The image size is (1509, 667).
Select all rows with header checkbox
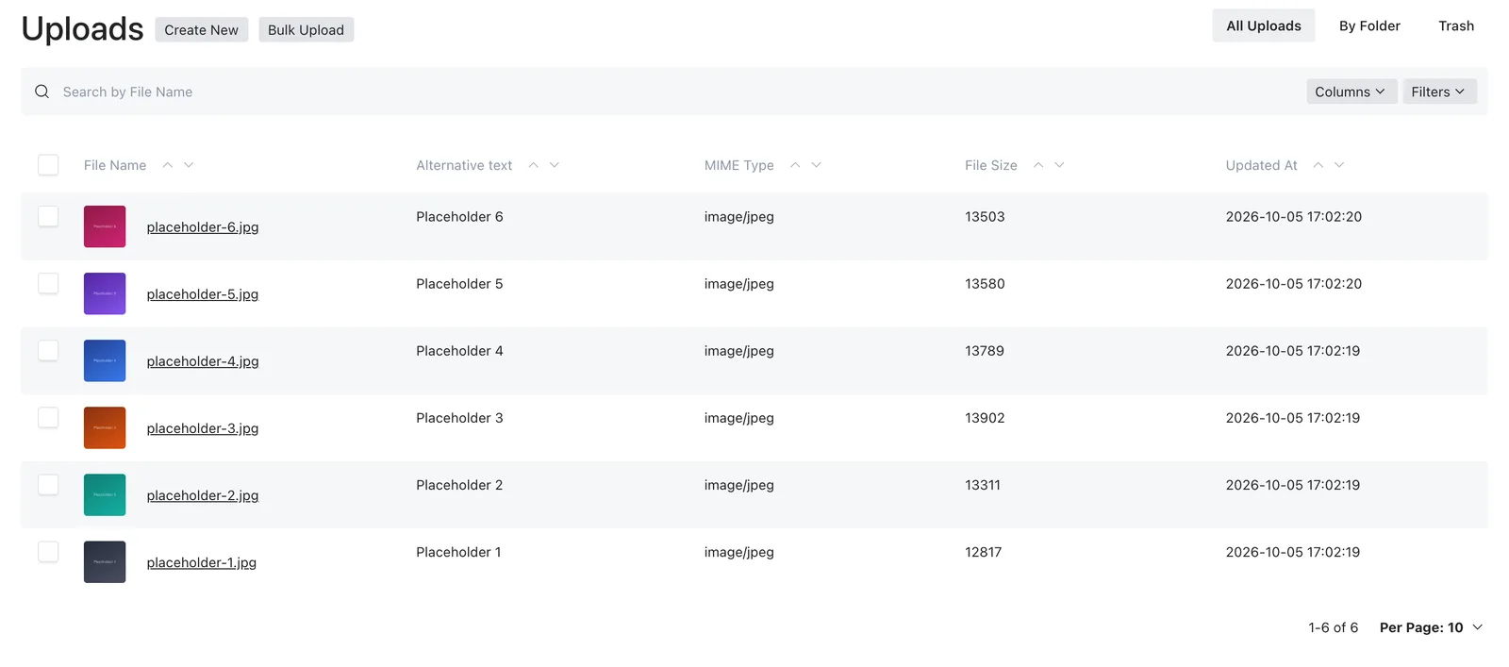point(48,165)
